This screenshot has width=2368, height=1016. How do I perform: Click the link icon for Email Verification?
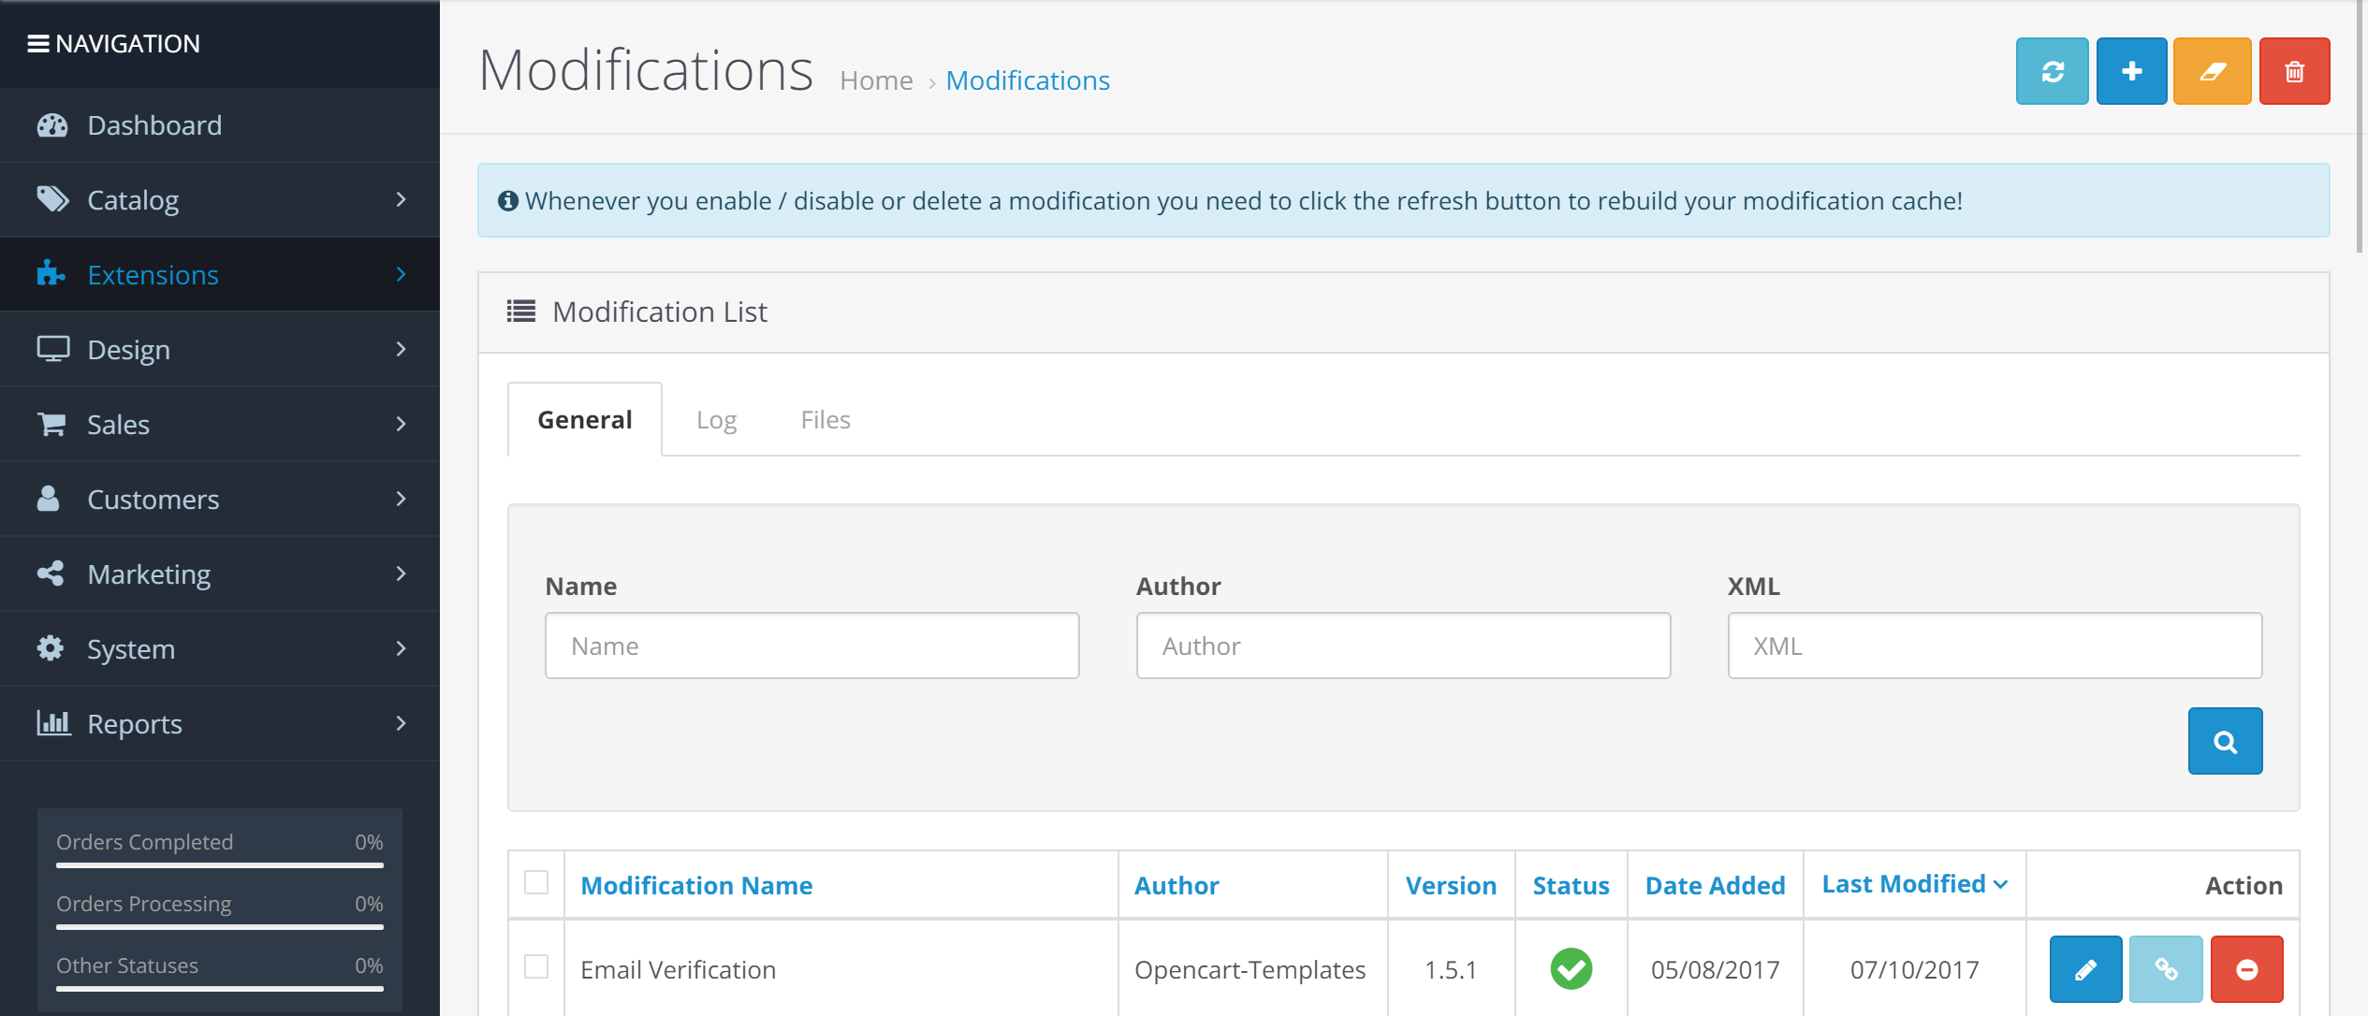tap(2166, 969)
